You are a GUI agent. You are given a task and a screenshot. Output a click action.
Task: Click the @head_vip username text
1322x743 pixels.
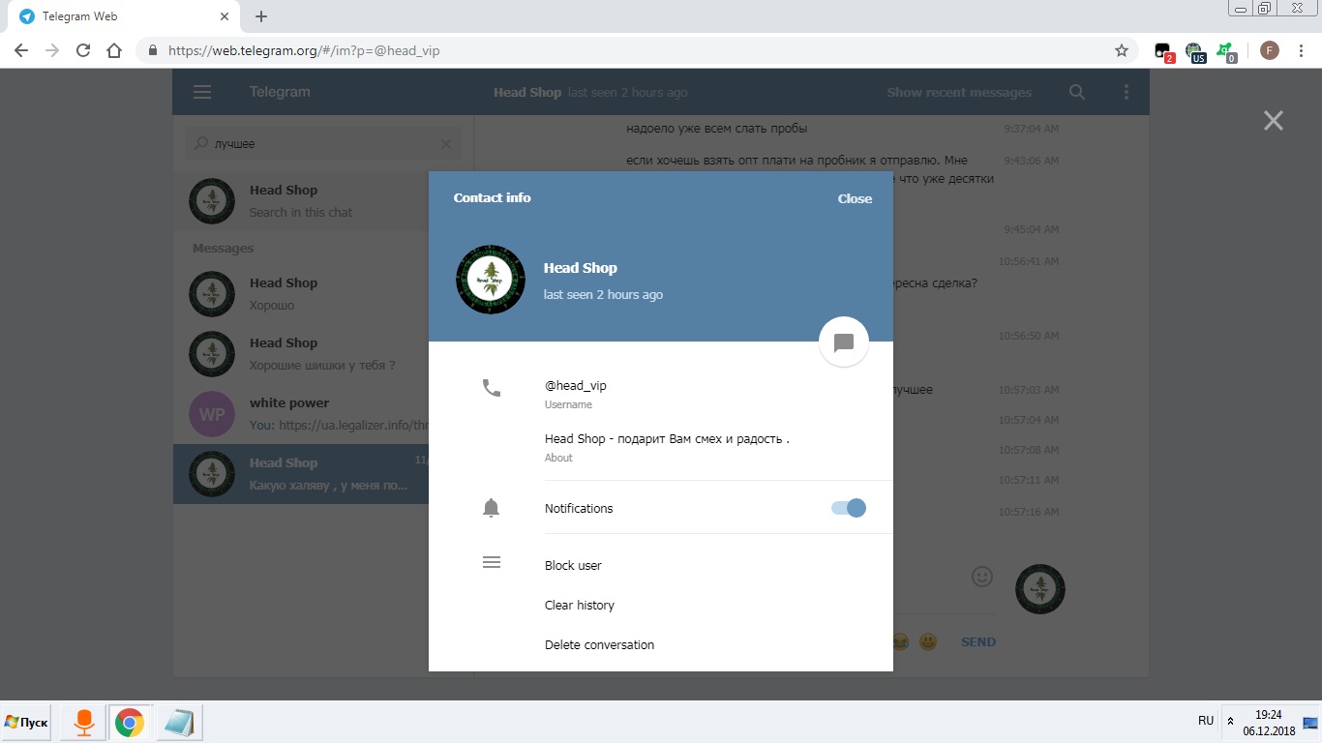click(576, 385)
